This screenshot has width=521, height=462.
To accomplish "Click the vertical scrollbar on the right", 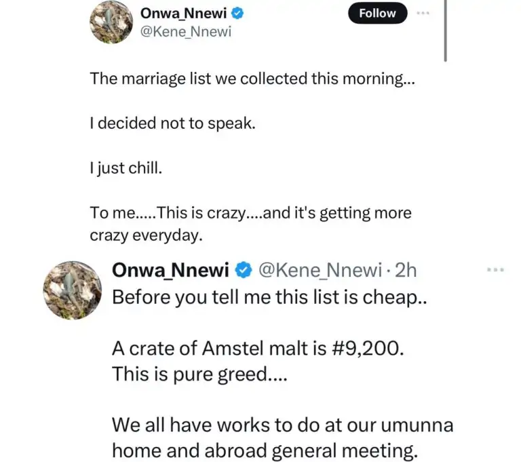I will 446,31.
